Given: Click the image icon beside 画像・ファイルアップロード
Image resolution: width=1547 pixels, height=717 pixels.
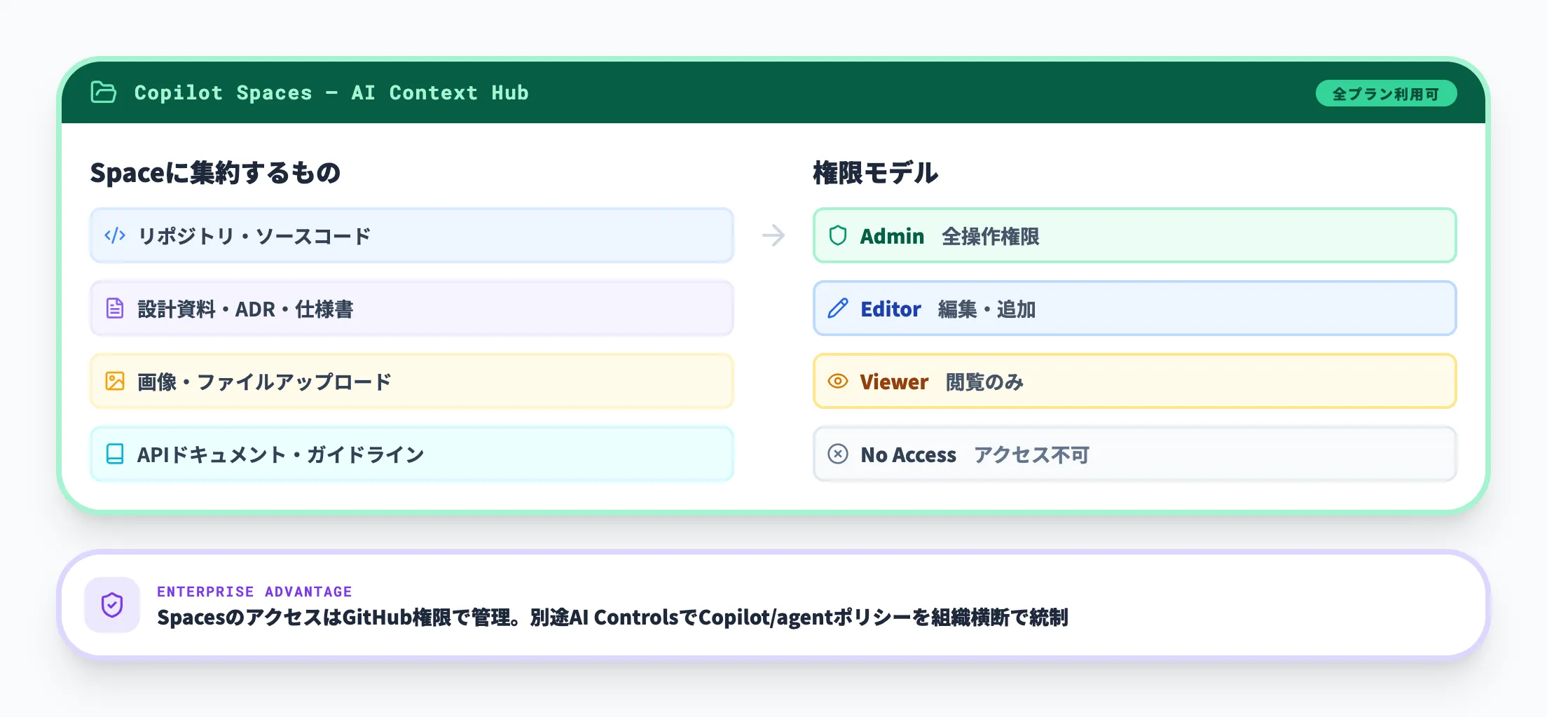Looking at the screenshot, I should tap(115, 381).
